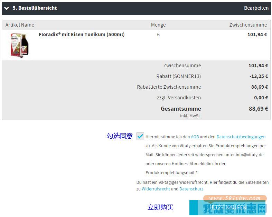Open the AGB terms link
The image size is (272, 217).
click(195, 137)
